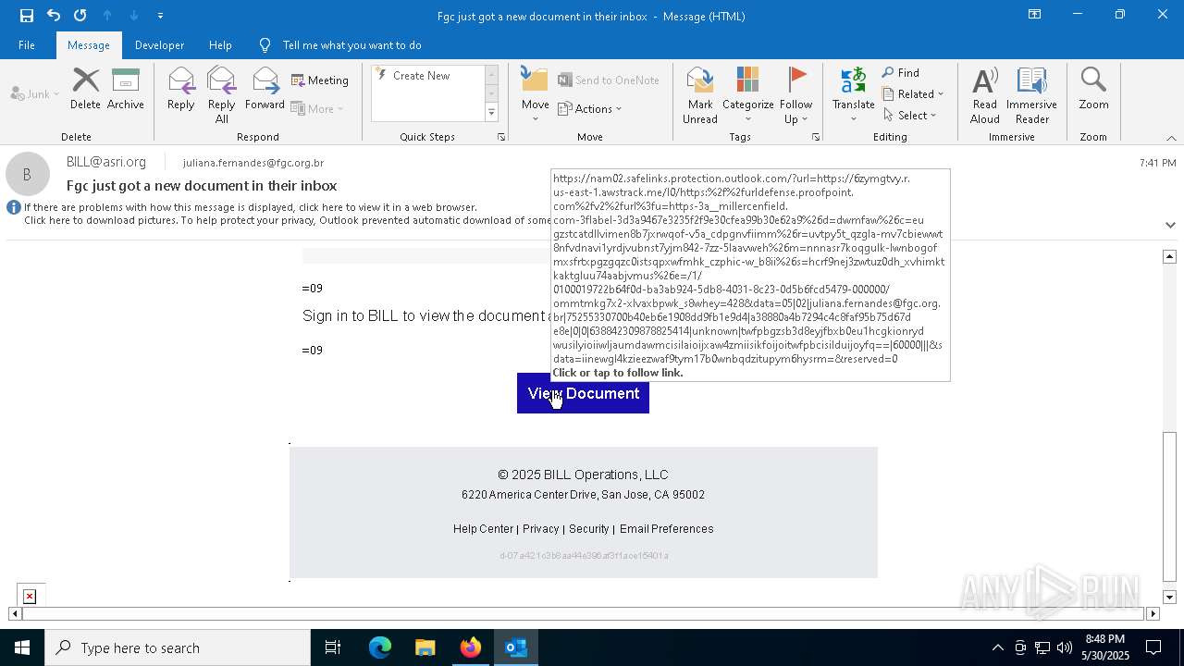Collapse the ribbon
Viewport: 1184px width, 666px height.
[1171, 138]
